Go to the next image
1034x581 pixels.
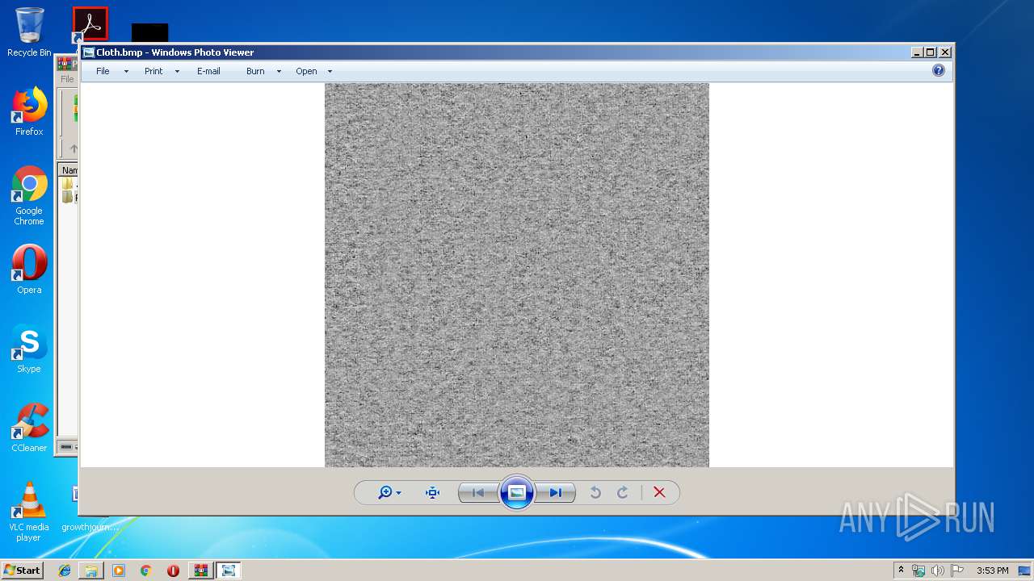[x=556, y=492]
